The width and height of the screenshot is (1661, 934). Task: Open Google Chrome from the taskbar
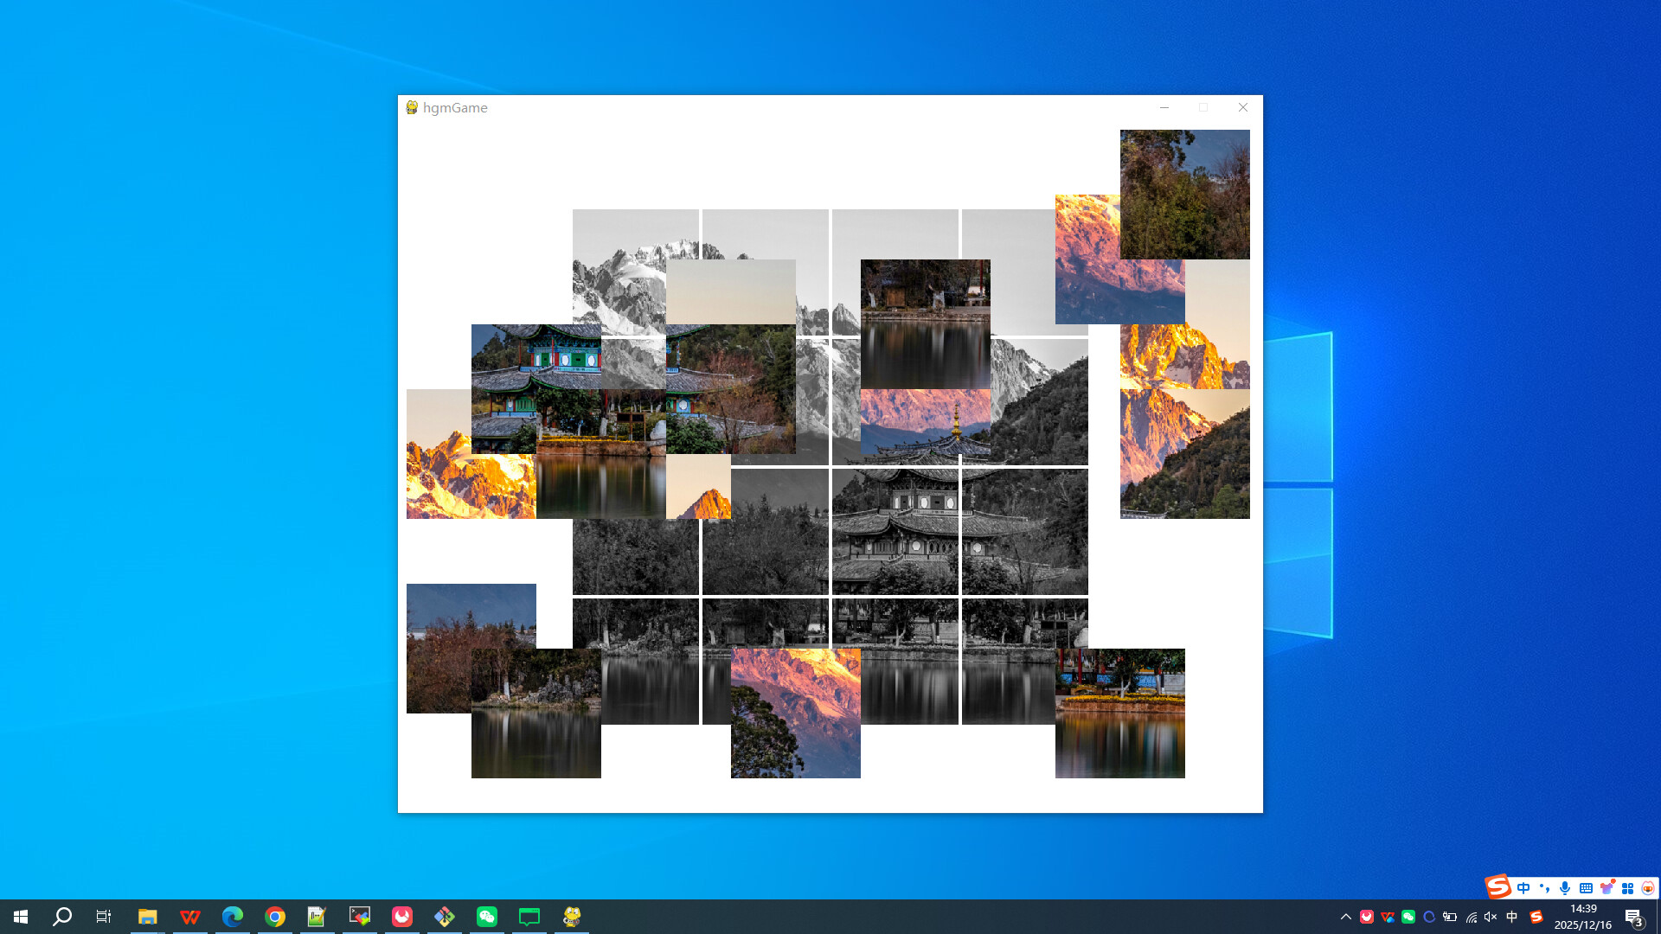[x=274, y=916]
